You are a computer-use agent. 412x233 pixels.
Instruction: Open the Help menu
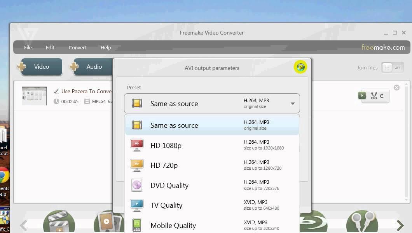tap(106, 47)
